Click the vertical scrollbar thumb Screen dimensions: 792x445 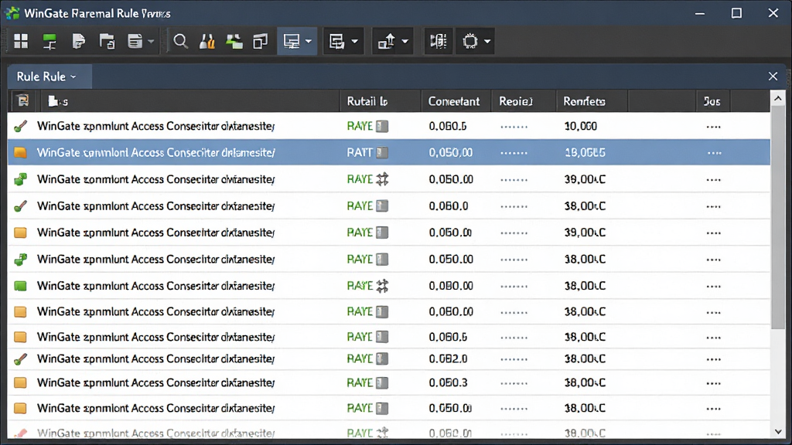coord(778,217)
